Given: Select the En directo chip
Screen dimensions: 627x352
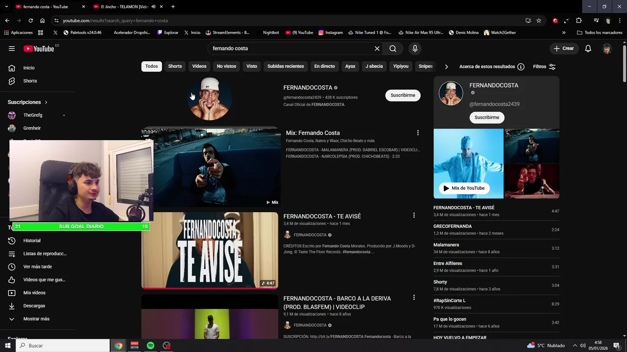Looking at the screenshot, I should click(324, 66).
